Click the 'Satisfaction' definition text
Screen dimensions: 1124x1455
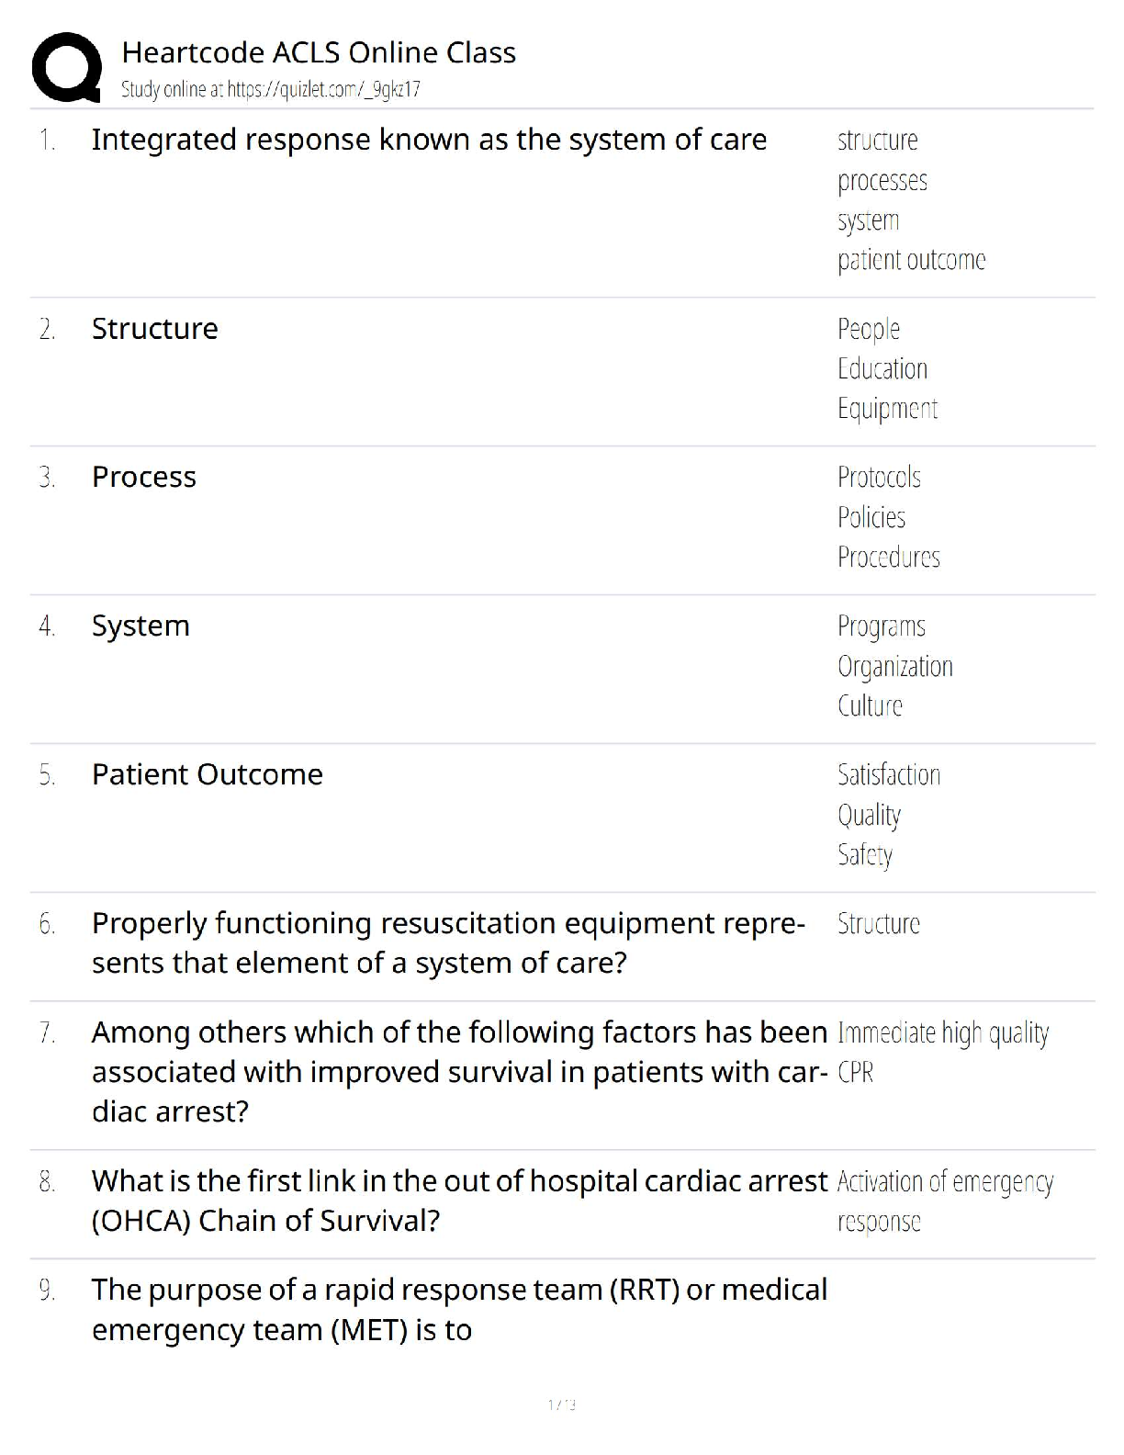(888, 775)
